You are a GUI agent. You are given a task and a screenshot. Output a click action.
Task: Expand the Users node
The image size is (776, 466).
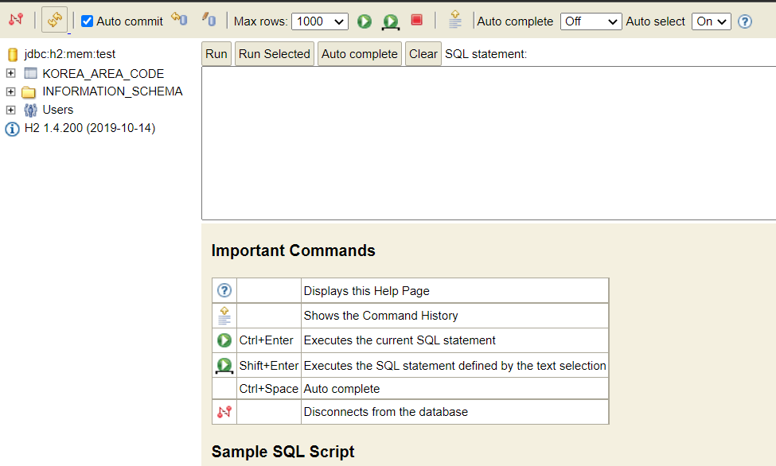(x=10, y=109)
